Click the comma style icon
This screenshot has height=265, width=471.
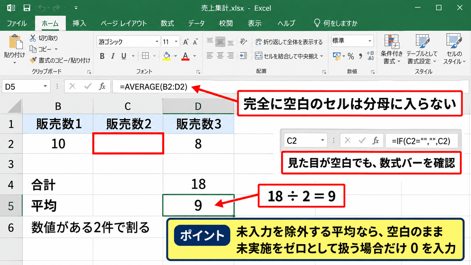click(x=360, y=56)
